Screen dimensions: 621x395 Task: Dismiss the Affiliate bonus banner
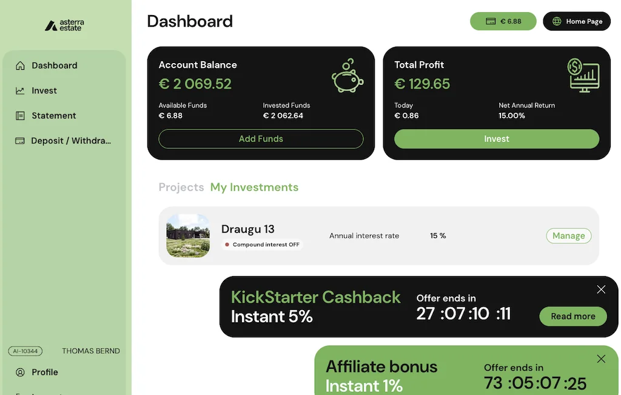tap(601, 359)
